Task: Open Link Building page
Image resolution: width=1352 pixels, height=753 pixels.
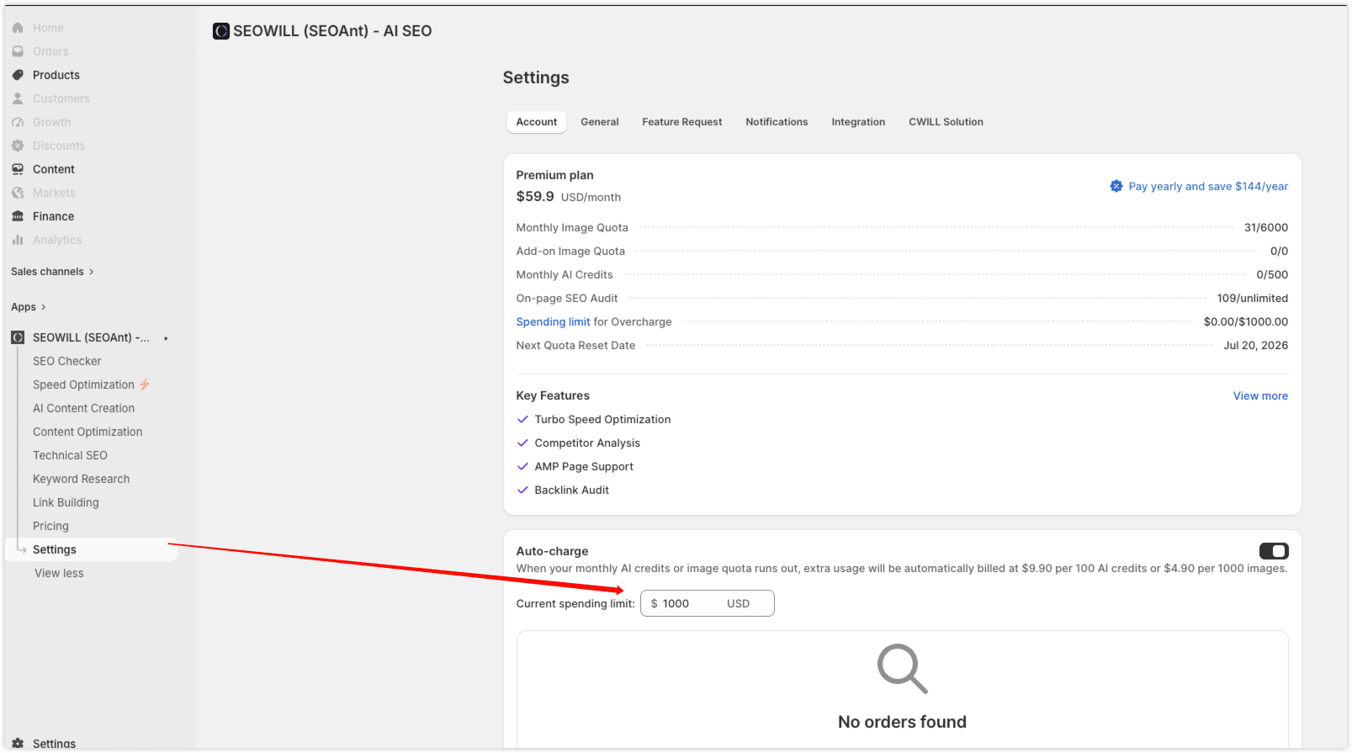Action: (66, 502)
